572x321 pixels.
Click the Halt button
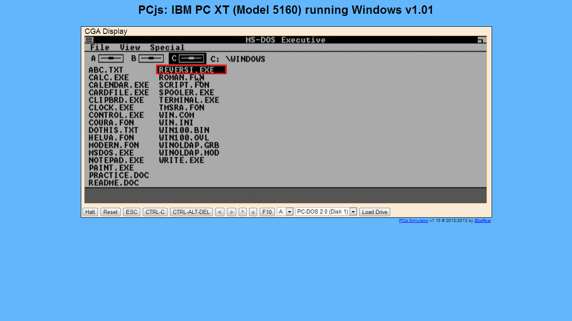tap(90, 212)
